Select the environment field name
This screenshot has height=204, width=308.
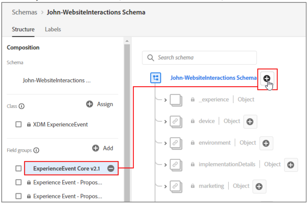click(214, 143)
